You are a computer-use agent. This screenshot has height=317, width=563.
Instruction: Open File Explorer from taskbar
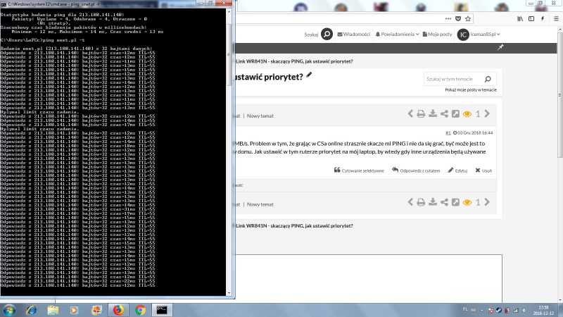coord(53,310)
